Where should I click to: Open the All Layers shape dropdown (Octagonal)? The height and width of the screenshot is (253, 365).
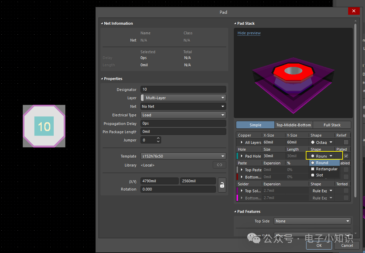[x=322, y=142]
